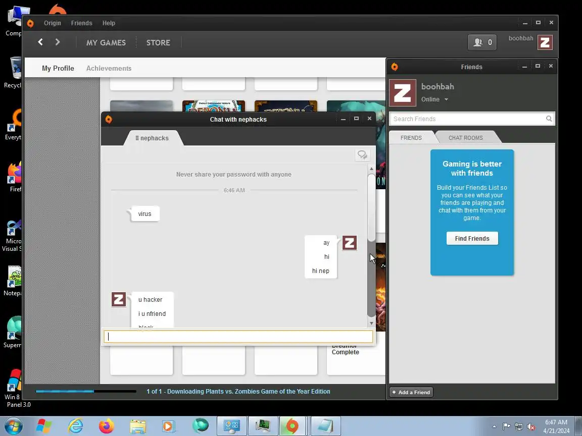Launch Internet Explorer from the taskbar
The width and height of the screenshot is (582, 436).
(x=75, y=426)
